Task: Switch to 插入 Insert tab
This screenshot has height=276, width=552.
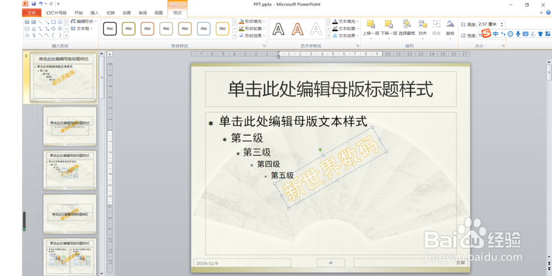Action: 95,13
